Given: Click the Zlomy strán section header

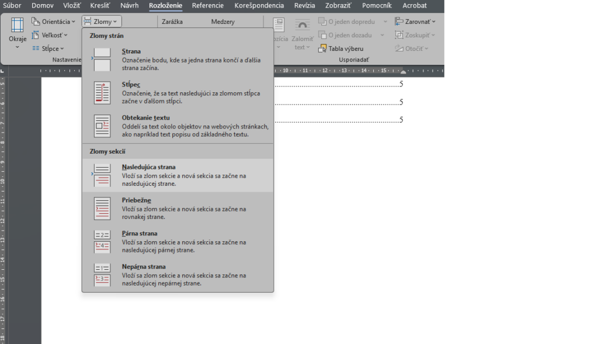Looking at the screenshot, I should click(x=106, y=36).
